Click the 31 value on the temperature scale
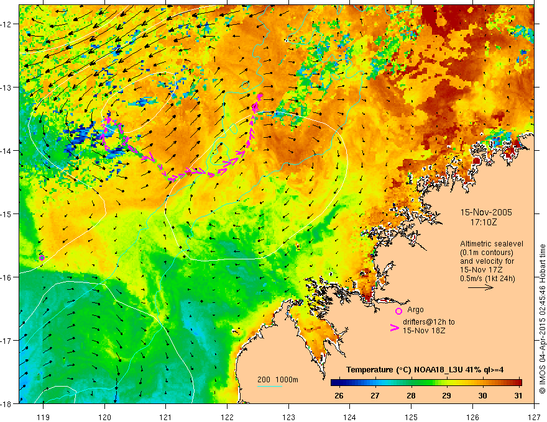Screen dimensions: 547x422 pos(518,396)
